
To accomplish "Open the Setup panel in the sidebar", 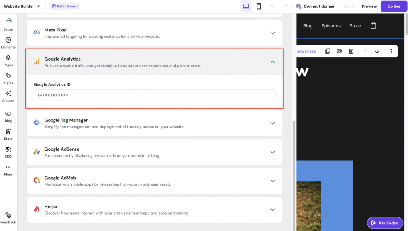I will [8, 23].
